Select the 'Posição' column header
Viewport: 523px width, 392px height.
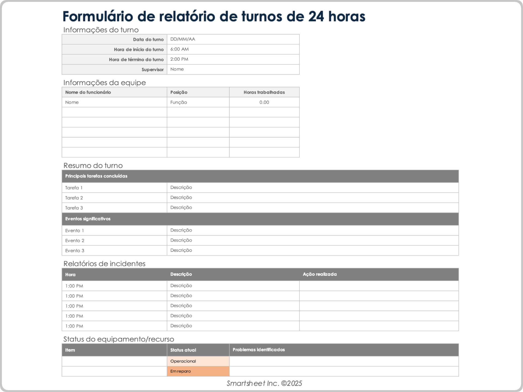click(198, 92)
